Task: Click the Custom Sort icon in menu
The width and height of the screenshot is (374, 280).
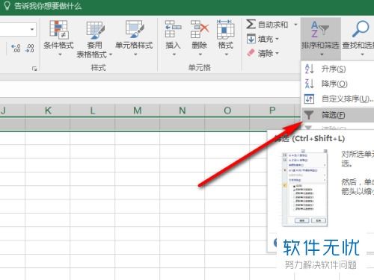Action: pos(309,99)
